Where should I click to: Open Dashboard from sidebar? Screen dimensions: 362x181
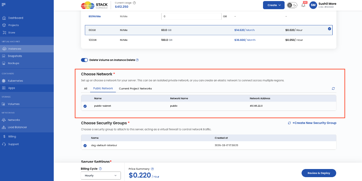pyautogui.click(x=16, y=18)
